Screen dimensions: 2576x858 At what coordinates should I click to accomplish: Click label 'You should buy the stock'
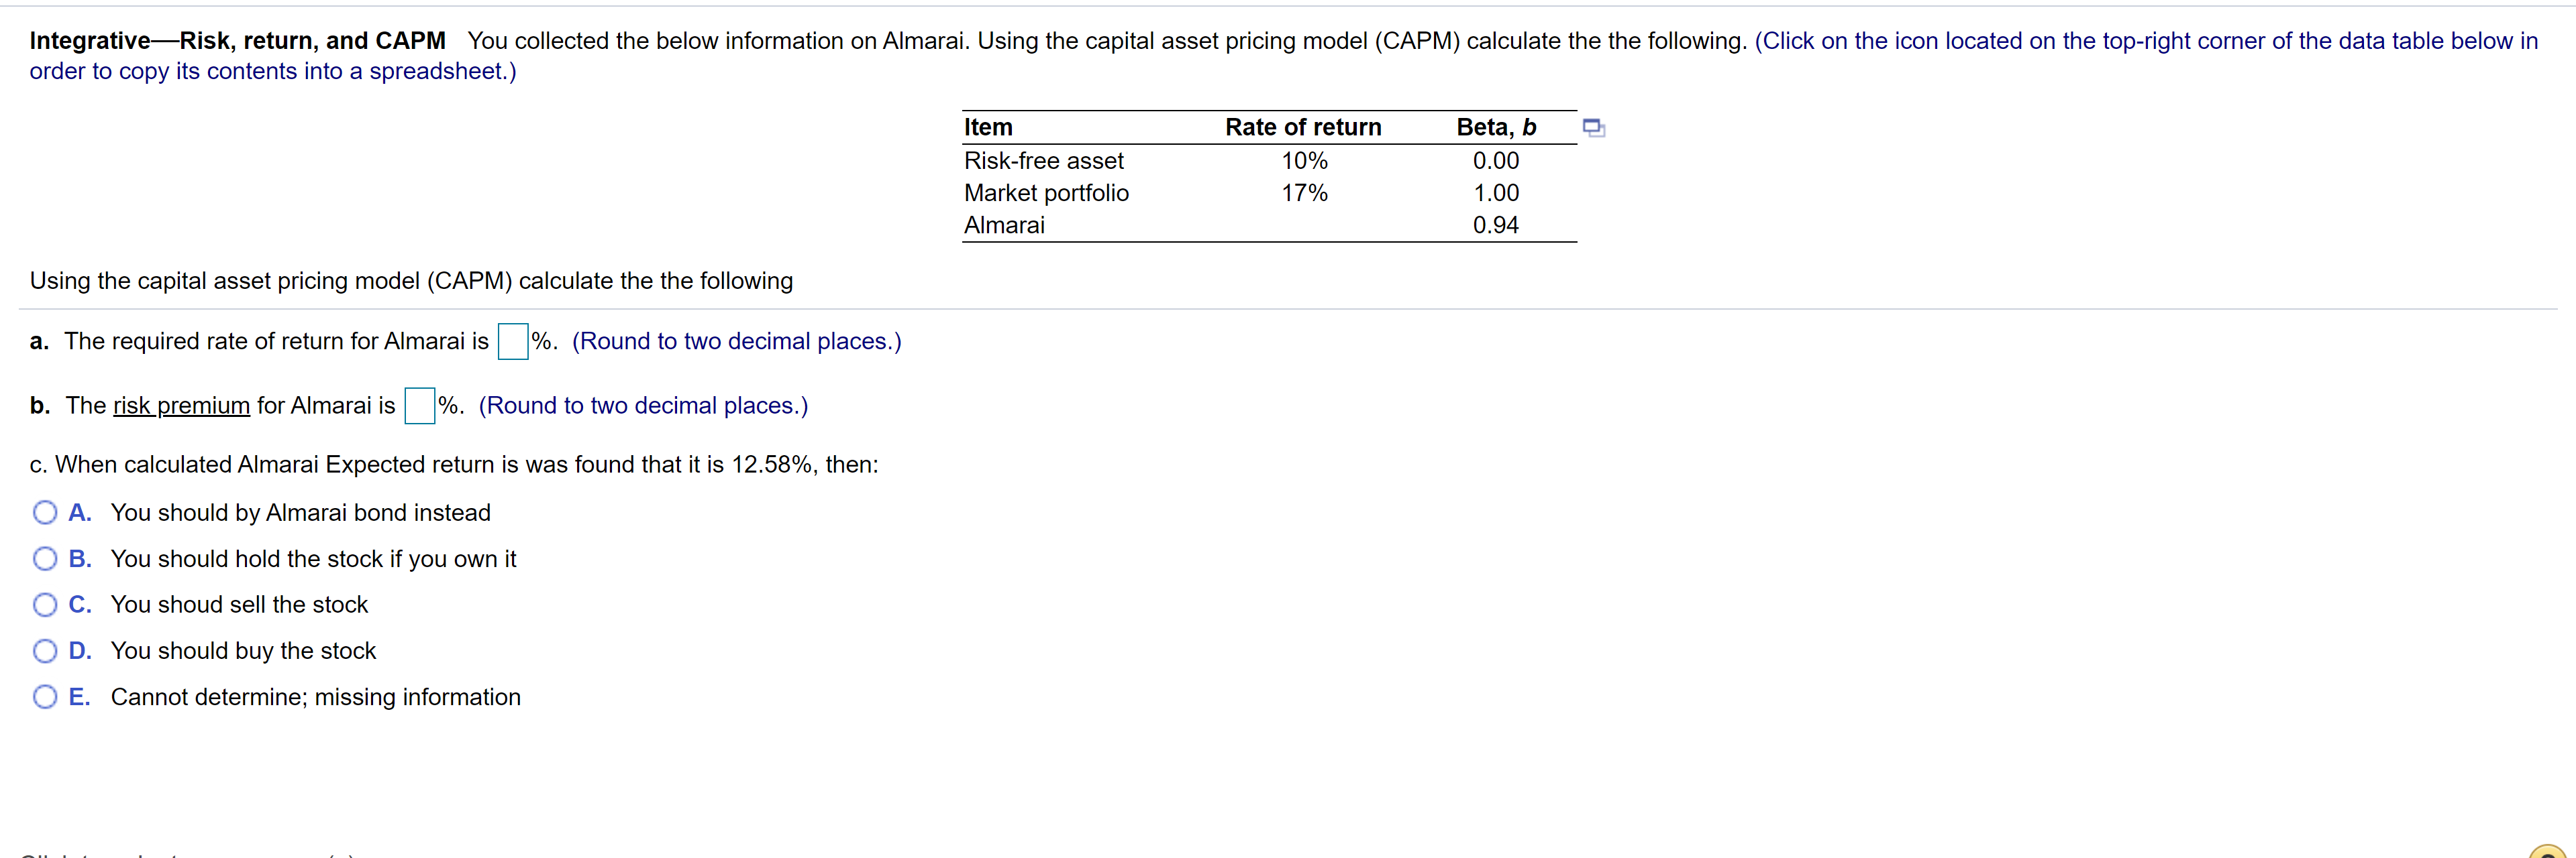coord(243,650)
